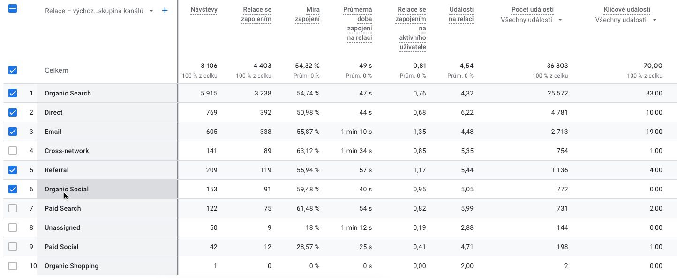The height and width of the screenshot is (278, 677).
Task: Check the Cross-network row checkbox
Action: point(13,151)
